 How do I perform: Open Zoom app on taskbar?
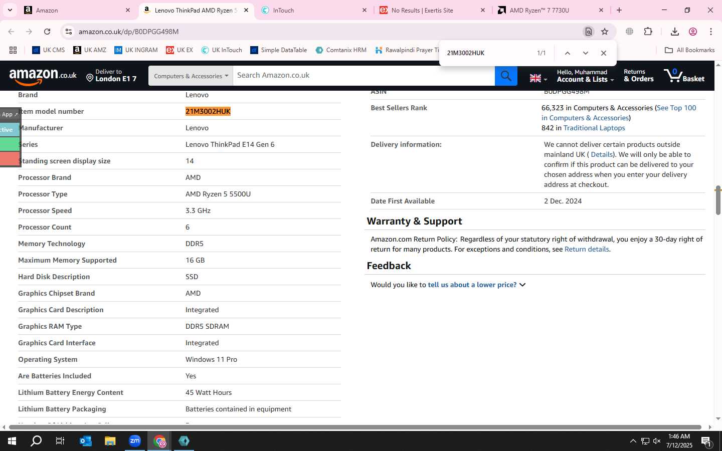tap(134, 441)
